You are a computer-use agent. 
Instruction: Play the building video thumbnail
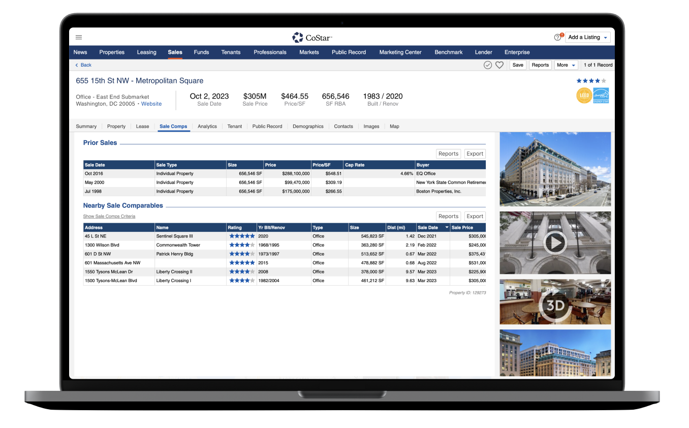[555, 243]
